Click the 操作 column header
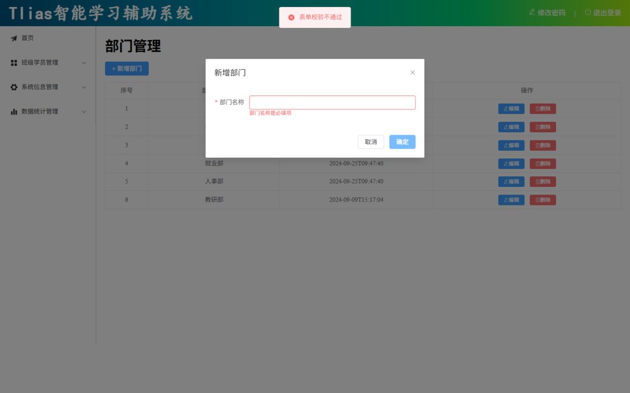Screen dimensions: 630x393 [527, 90]
